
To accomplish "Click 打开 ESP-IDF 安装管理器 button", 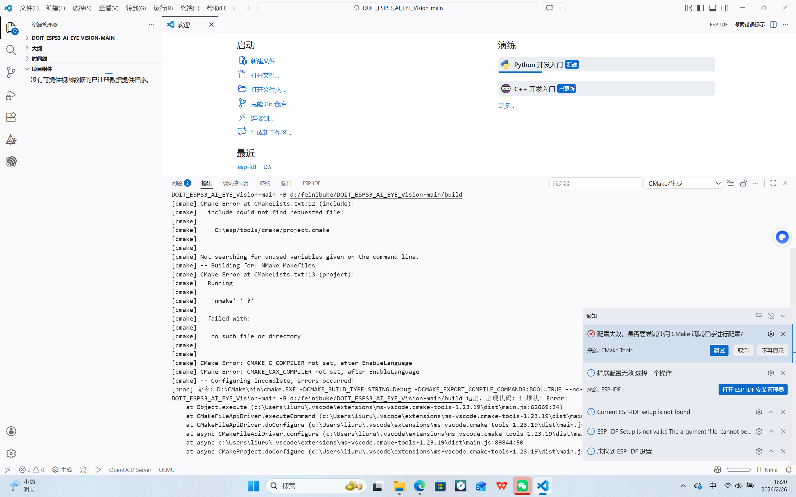I will coord(752,390).
